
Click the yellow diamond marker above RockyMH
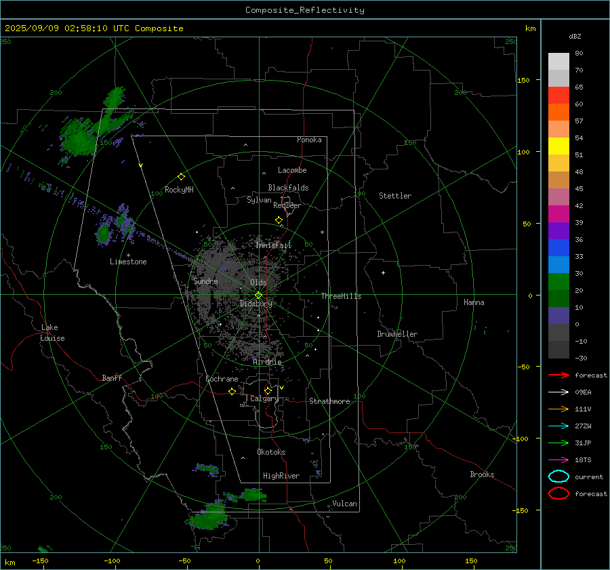click(181, 177)
